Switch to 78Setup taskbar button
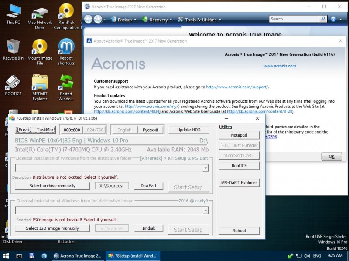Screen dimensions: 349x261 (x=133, y=256)
